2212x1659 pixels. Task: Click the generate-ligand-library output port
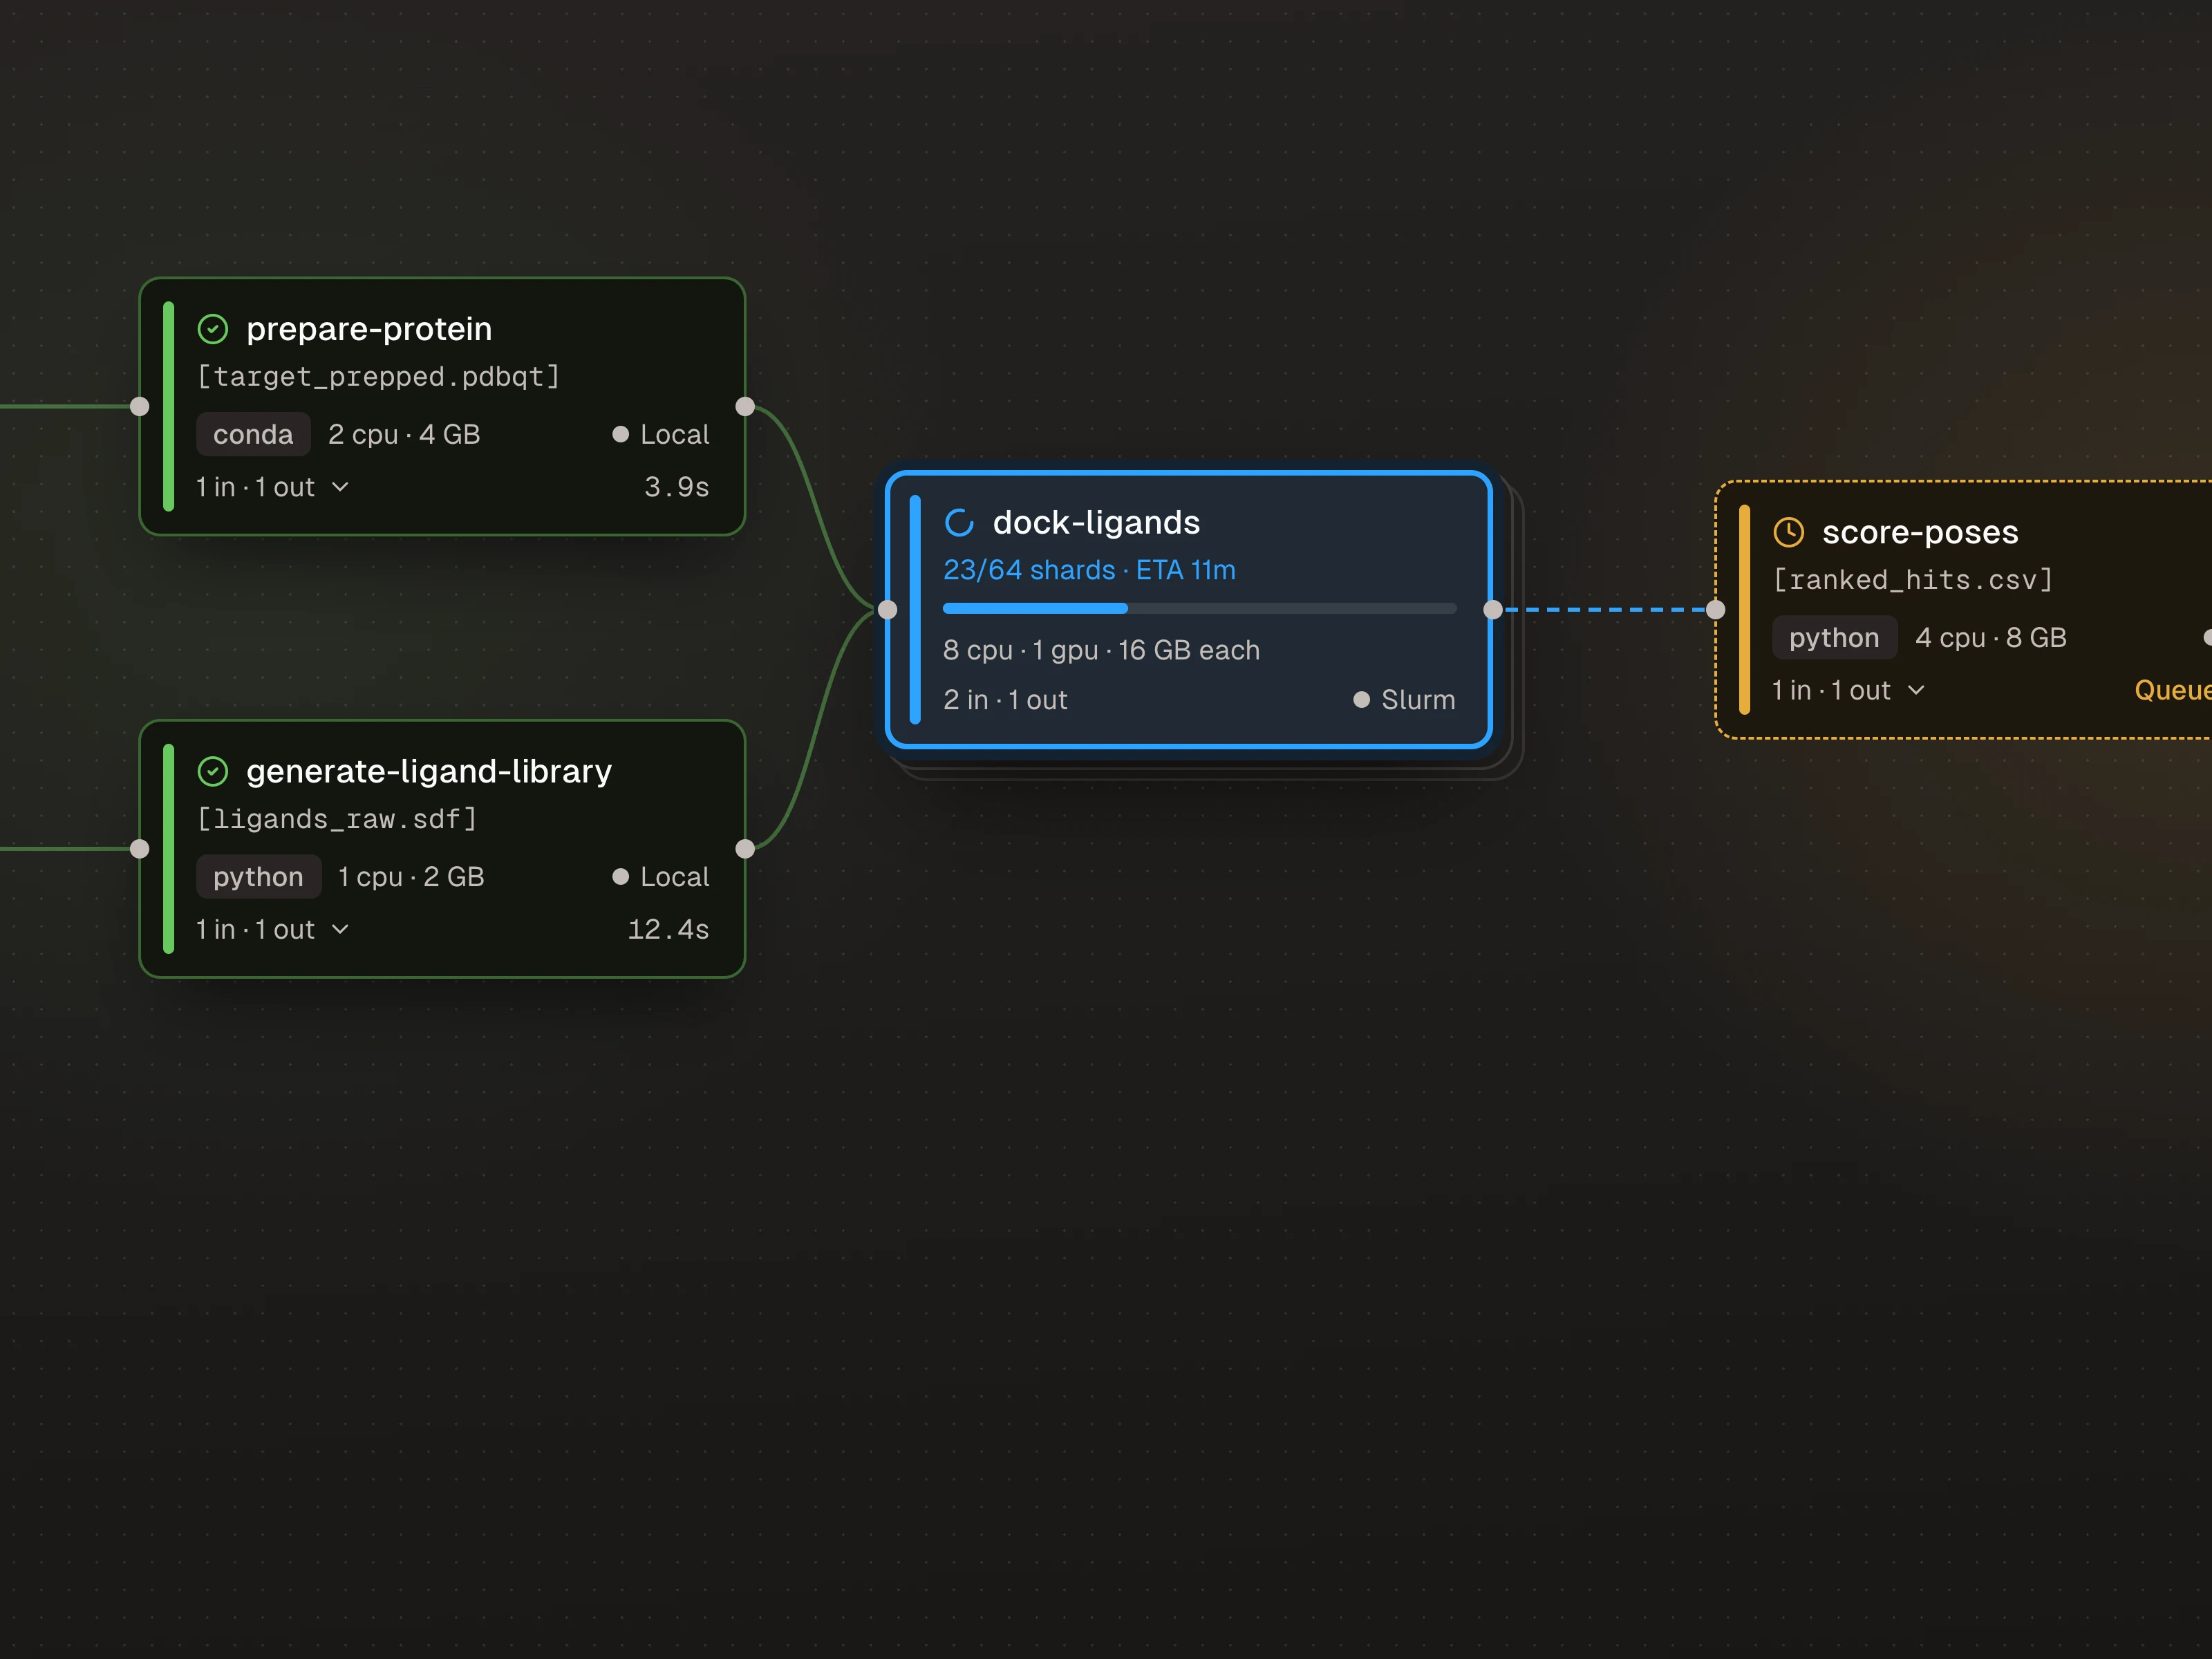point(745,849)
